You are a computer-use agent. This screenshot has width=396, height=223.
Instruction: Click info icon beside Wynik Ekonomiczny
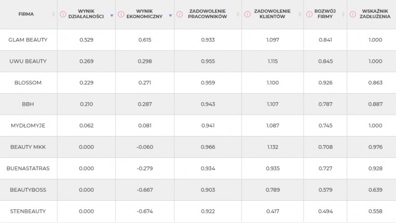(121, 14)
